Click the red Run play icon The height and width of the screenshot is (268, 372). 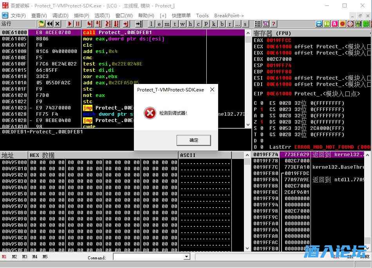tap(70, 24)
